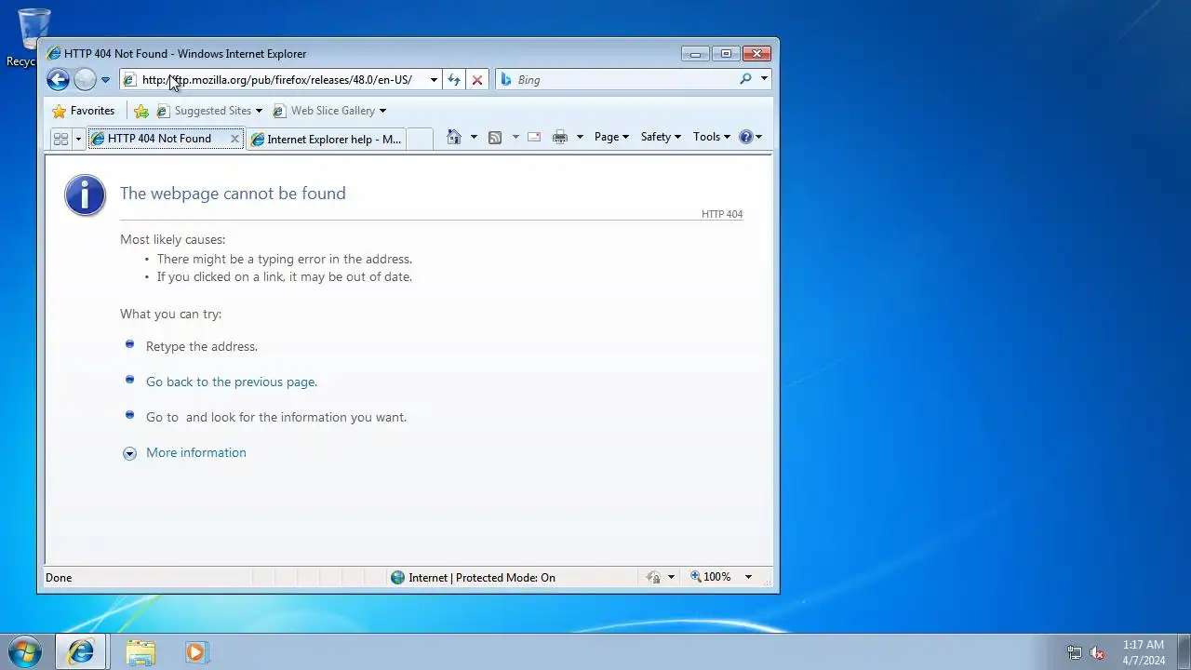This screenshot has width=1191, height=670.
Task: Click 'The webpage cannot be found' heading
Action: coord(233,194)
